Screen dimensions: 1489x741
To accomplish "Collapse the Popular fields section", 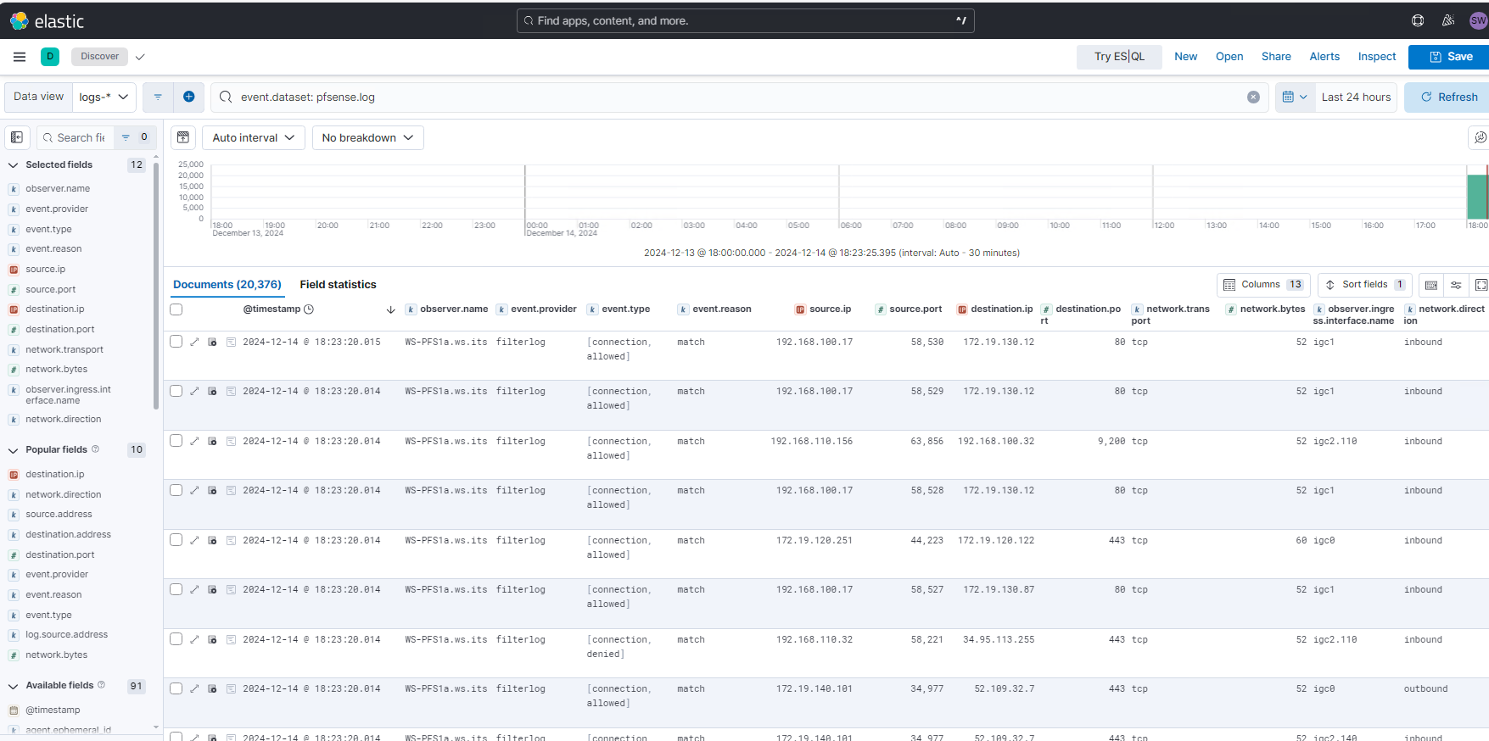I will [14, 450].
